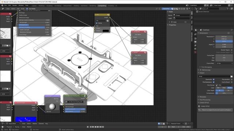The image size is (234, 131).
Task: Collapse the Dimensions panel
Action: (199, 33)
